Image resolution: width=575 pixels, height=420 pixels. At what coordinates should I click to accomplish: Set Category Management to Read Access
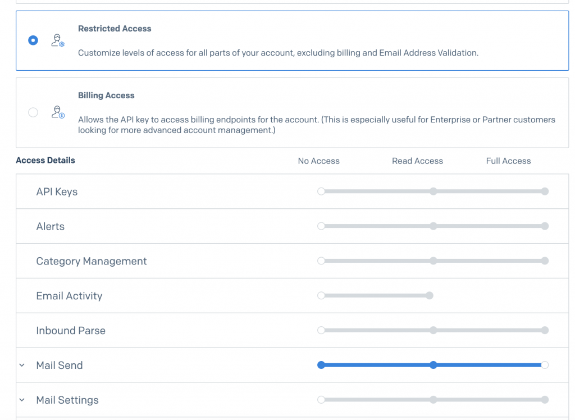pyautogui.click(x=433, y=261)
